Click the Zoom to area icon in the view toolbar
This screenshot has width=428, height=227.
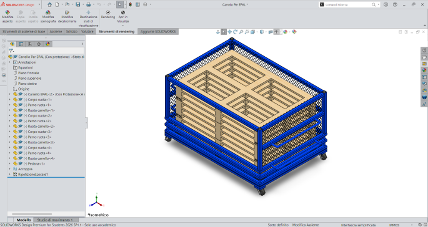(247, 32)
